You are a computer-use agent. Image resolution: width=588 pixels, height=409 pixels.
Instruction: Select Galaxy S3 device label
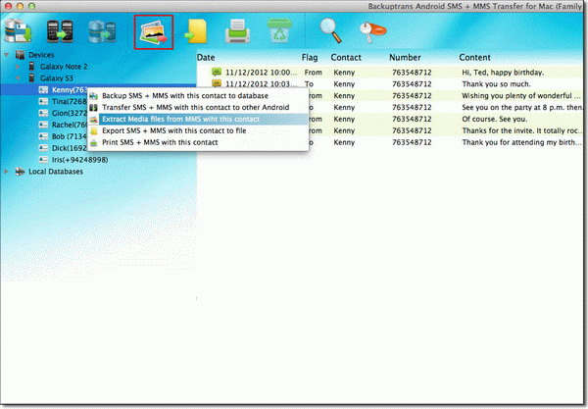57,78
